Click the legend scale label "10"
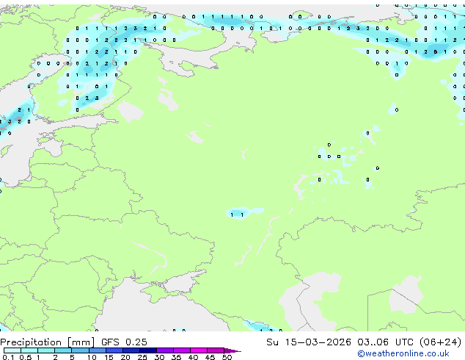This screenshot has height=360, width=465. click(92, 357)
